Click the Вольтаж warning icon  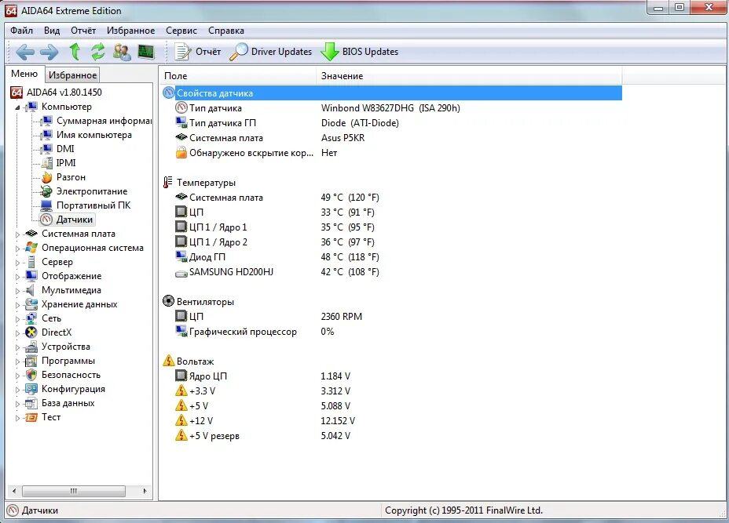click(168, 361)
